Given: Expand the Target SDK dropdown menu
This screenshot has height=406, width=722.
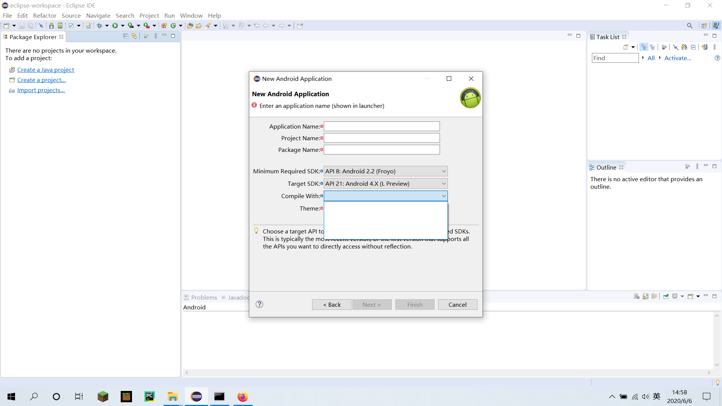Looking at the screenshot, I should 443,183.
